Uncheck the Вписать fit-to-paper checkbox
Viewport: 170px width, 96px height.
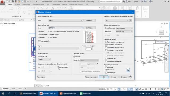(74, 57)
